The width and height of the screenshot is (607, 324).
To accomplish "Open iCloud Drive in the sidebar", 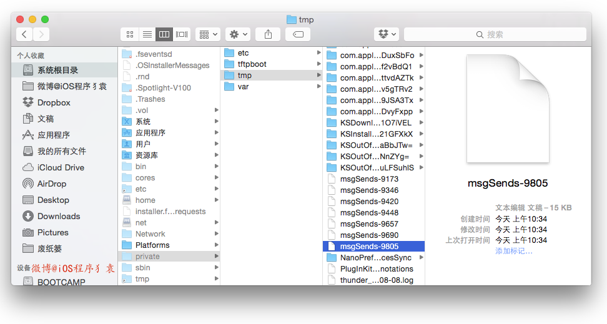I will point(65,167).
